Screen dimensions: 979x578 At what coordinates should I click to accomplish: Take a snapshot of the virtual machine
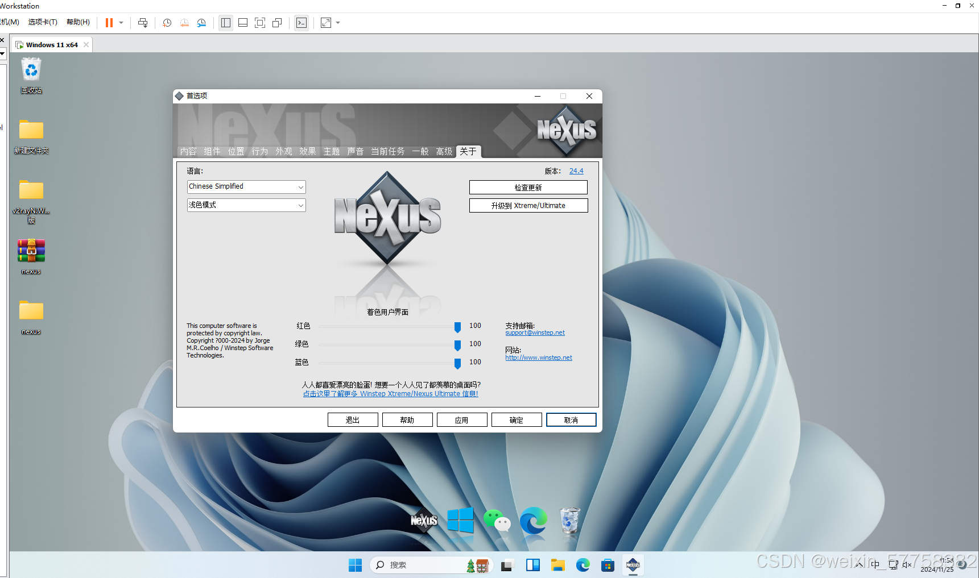[x=167, y=23]
